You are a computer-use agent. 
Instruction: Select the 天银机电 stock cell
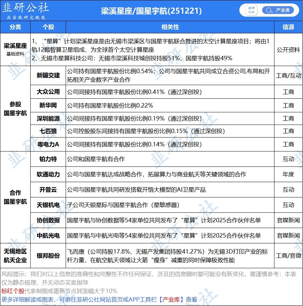(48, 205)
